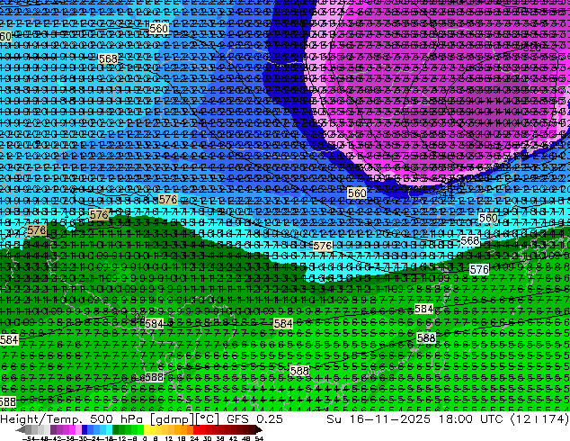Select the 'Height/Temp.' title text
The height and width of the screenshot is (441, 570).
[x=41, y=419]
